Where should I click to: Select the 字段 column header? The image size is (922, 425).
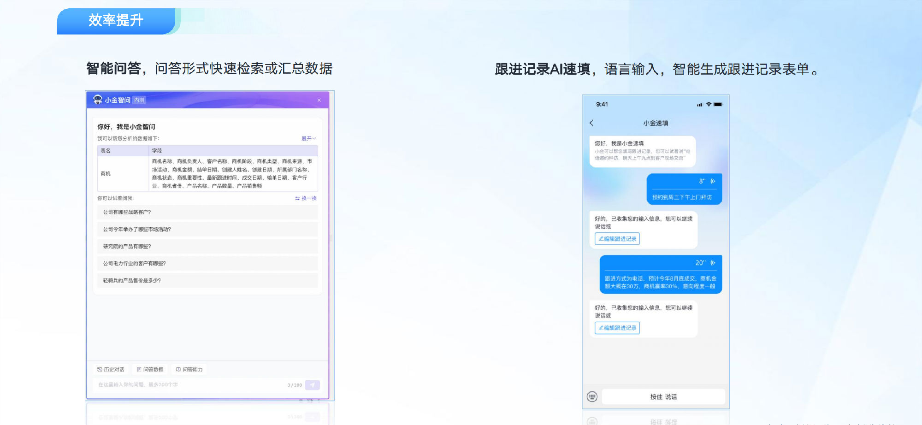[x=157, y=151]
